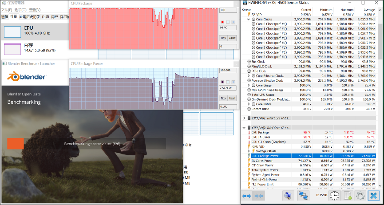The height and width of the screenshot is (205, 384).
Task: Click the clock timer reset icon
Action: point(334,196)
